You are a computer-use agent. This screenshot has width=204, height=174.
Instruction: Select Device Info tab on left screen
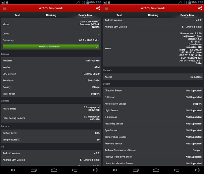click(x=85, y=15)
